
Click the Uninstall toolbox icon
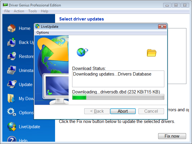11,70
